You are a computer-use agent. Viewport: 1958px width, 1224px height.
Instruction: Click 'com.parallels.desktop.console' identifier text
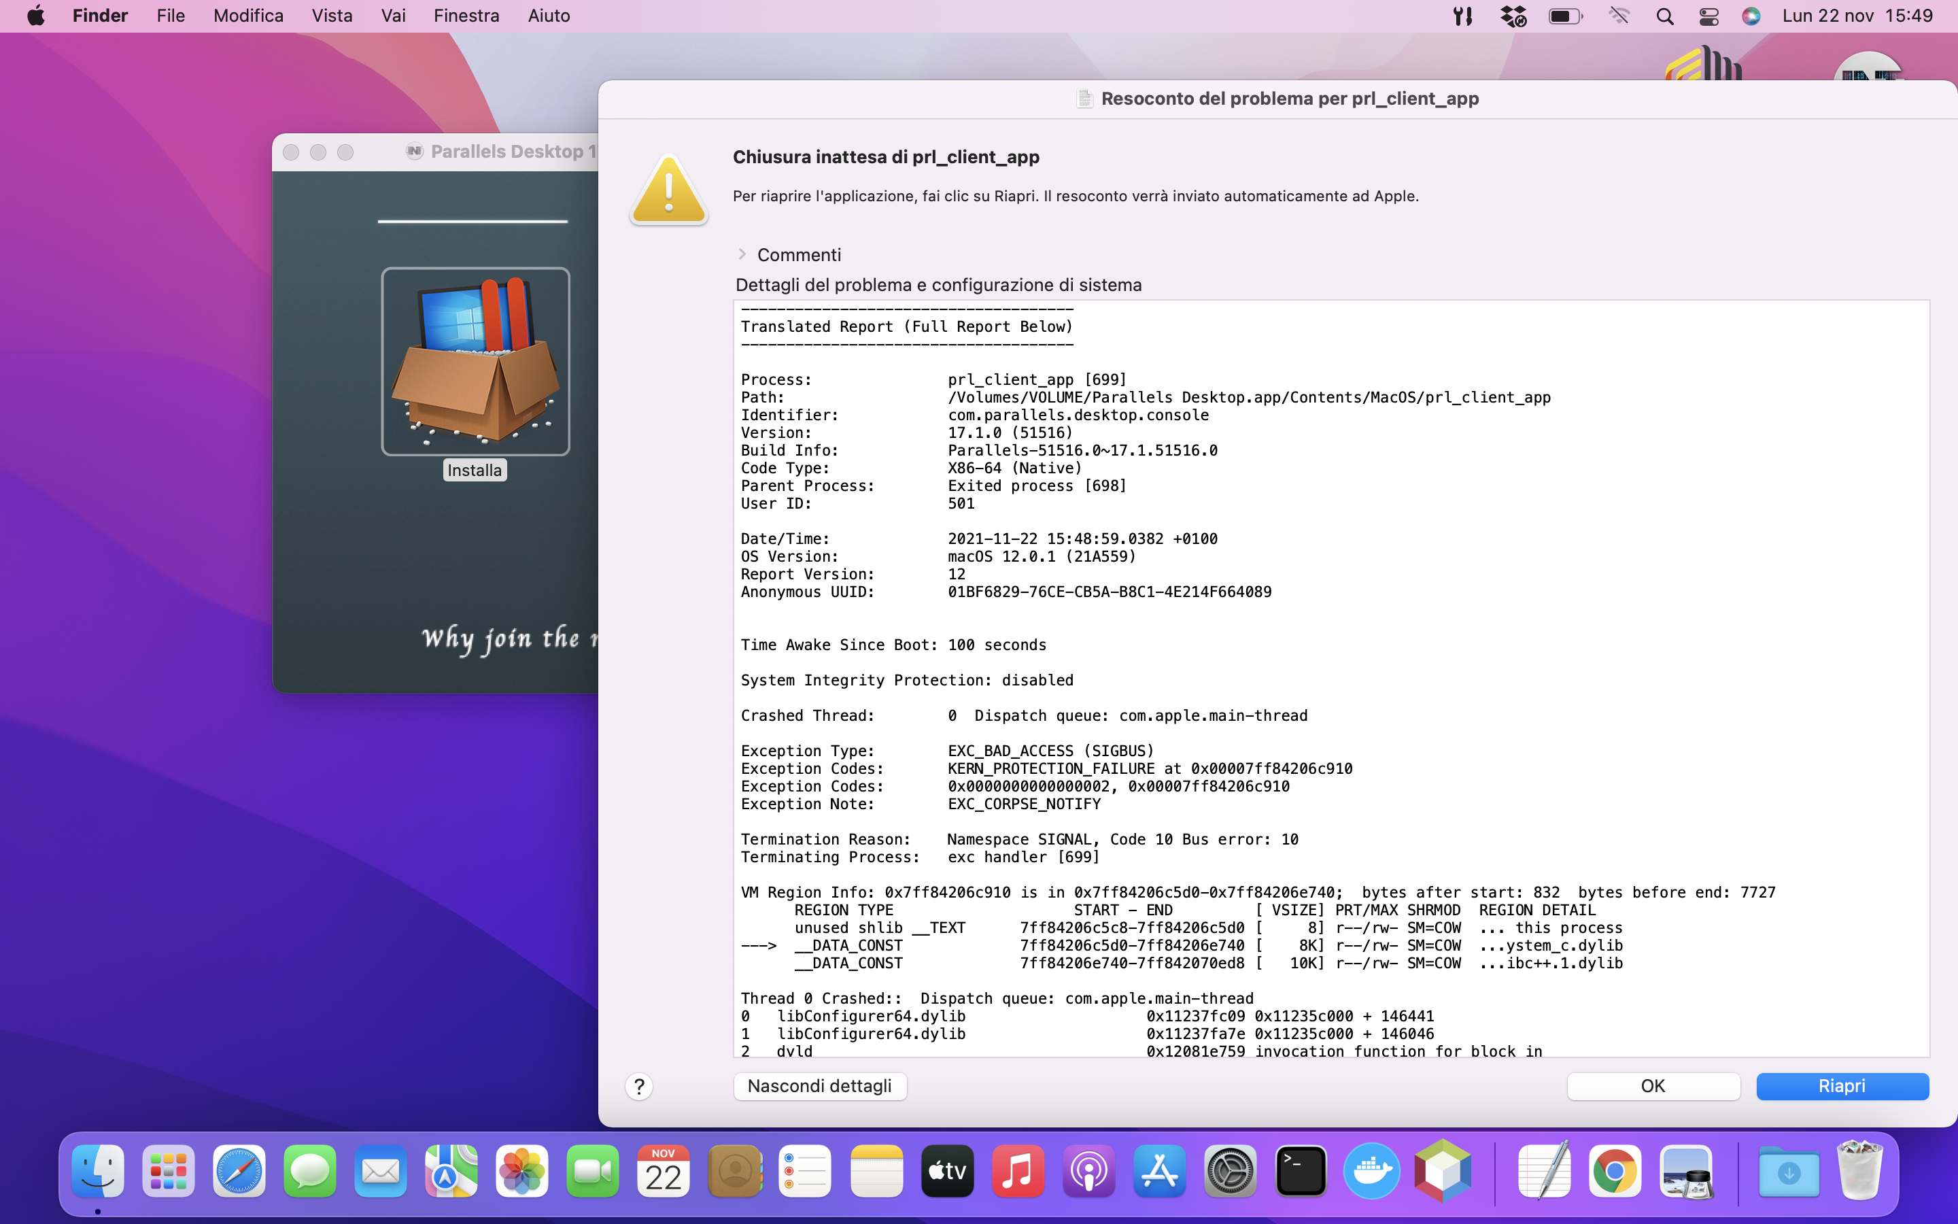coord(1078,415)
